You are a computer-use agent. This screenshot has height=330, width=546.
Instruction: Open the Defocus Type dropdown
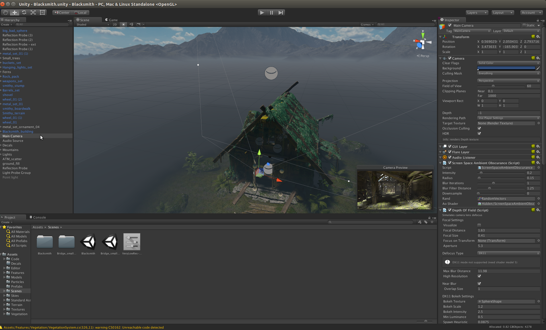(x=508, y=253)
